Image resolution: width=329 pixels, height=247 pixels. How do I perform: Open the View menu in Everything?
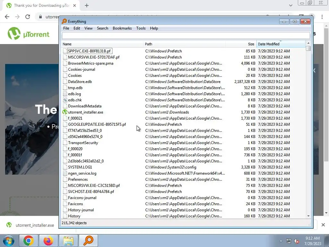(x=88, y=28)
